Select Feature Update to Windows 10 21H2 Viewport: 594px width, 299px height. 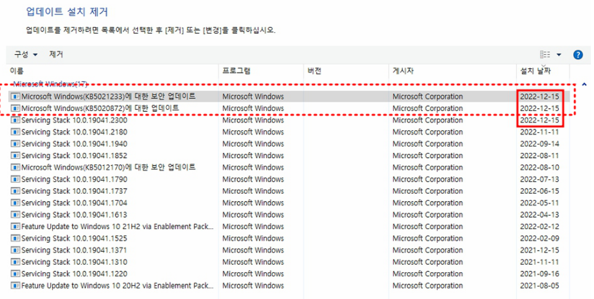click(118, 227)
